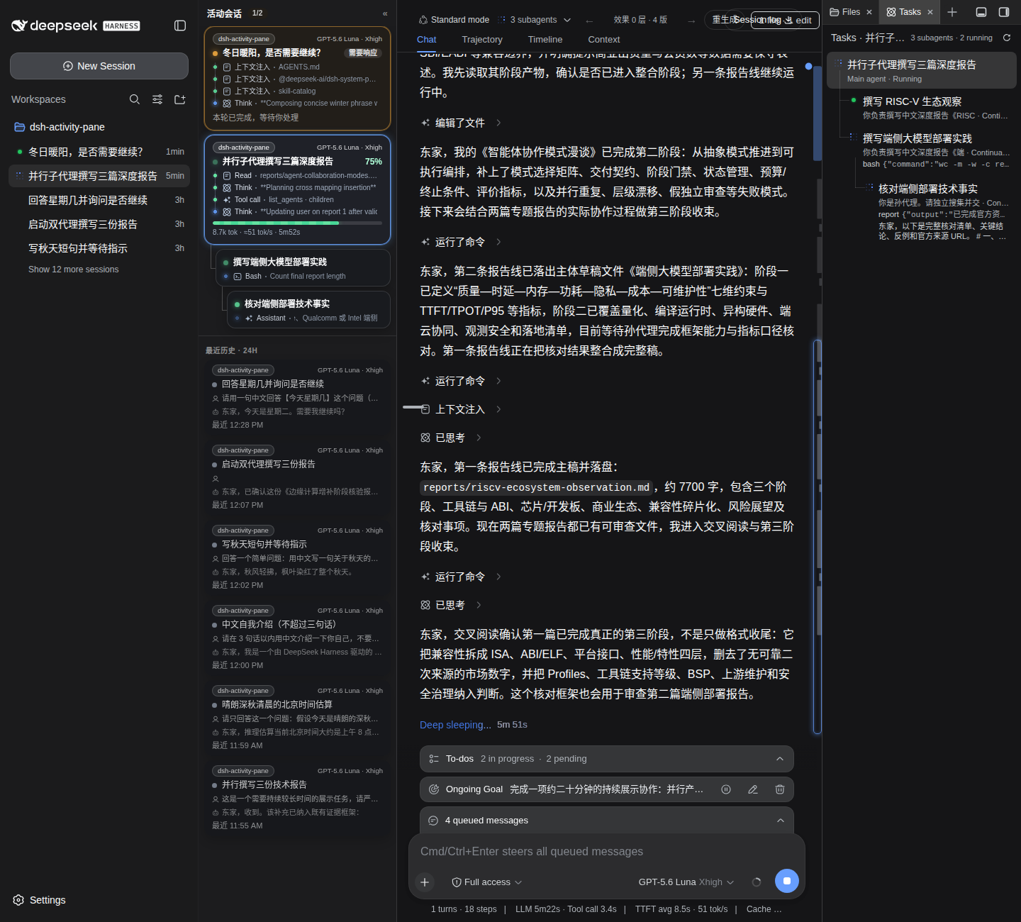Collapse the active sessions panel chevron

385,13
